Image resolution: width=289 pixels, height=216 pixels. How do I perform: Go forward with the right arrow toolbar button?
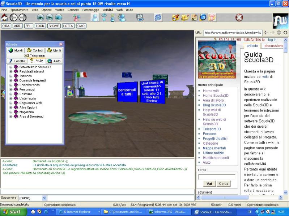[23, 17]
